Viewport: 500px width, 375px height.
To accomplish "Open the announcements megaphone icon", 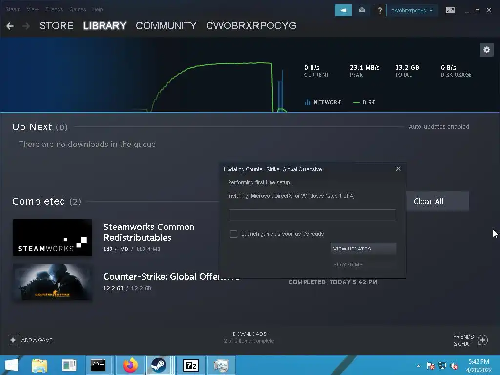I will click(343, 10).
